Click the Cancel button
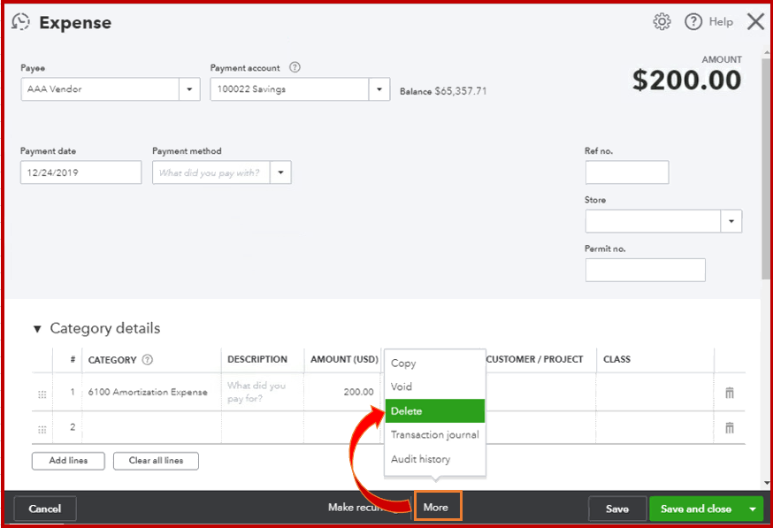The width and height of the screenshot is (773, 528). pos(45,509)
